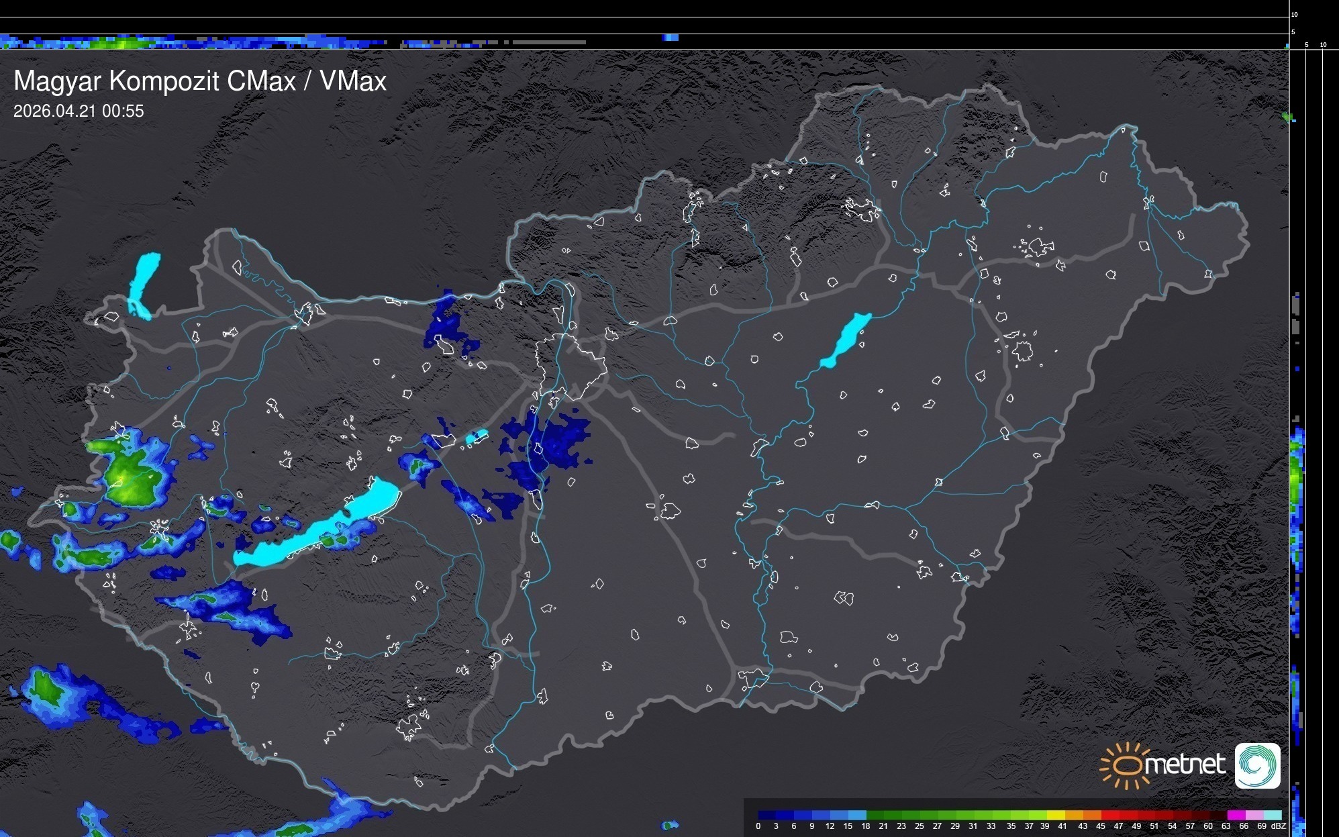Select the yellow 39 dBZ legend swatch

tap(1055, 815)
